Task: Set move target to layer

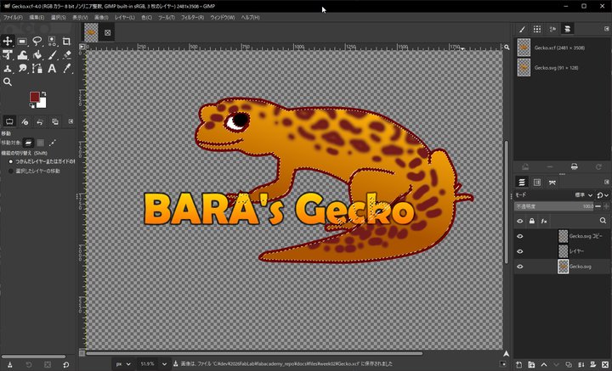Action: pyautogui.click(x=28, y=143)
